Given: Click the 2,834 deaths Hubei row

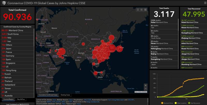Looking at the screenshot, I should pyautogui.click(x=164, y=21).
